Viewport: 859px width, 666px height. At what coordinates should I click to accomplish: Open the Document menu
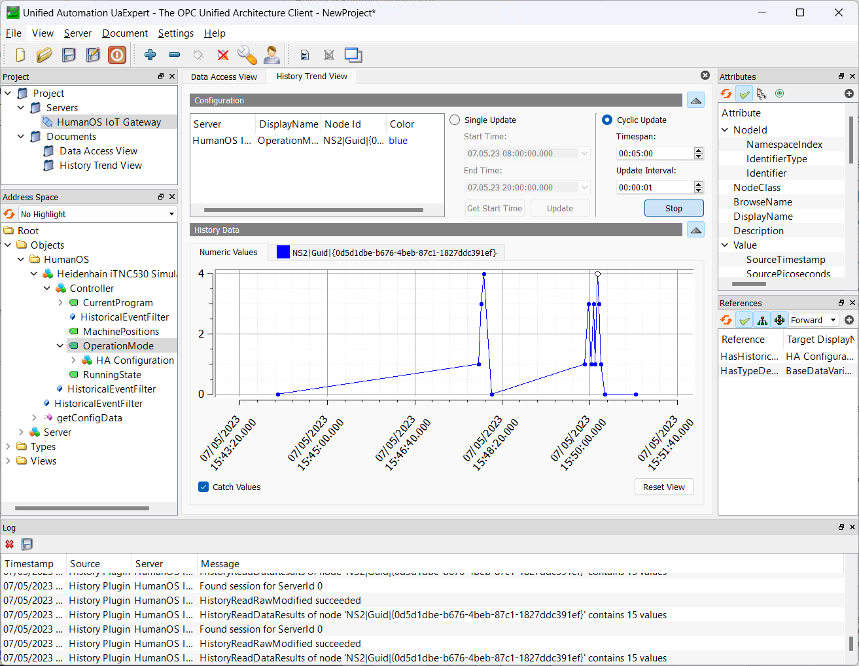tap(125, 33)
